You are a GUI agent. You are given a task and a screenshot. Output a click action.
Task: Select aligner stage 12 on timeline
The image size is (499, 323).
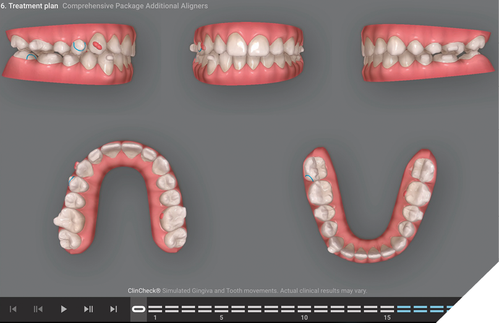(x=338, y=309)
